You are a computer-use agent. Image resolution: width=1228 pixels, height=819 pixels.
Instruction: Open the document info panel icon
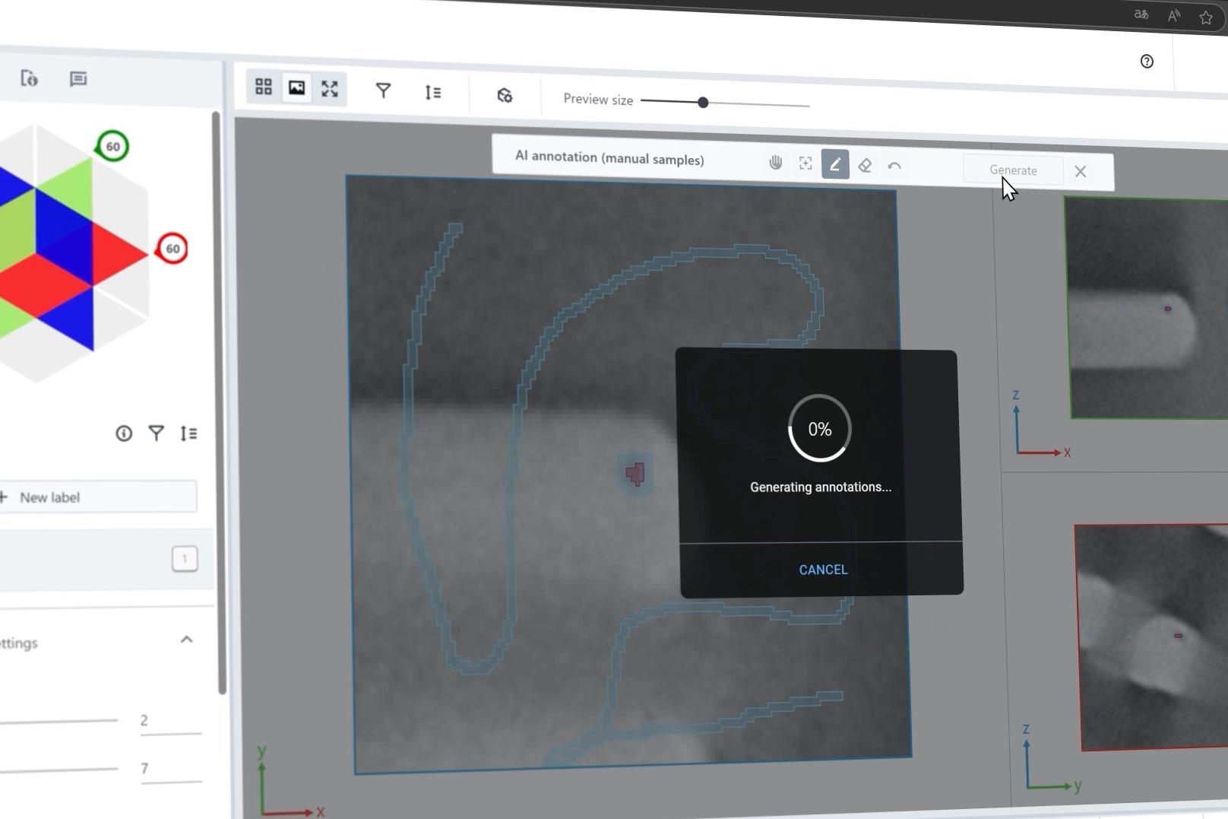[x=29, y=78]
